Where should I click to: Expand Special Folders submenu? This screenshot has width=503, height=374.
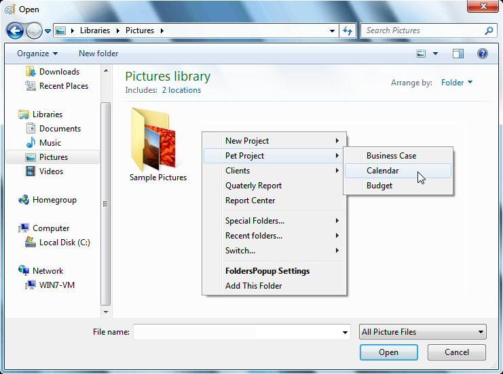(275, 221)
